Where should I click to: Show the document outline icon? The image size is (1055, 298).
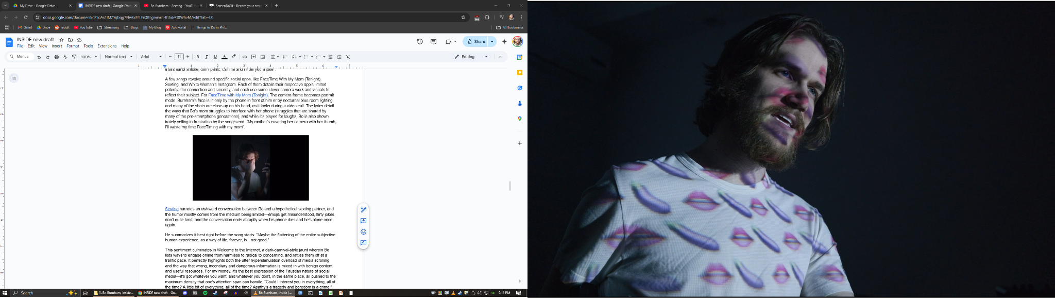tap(14, 78)
